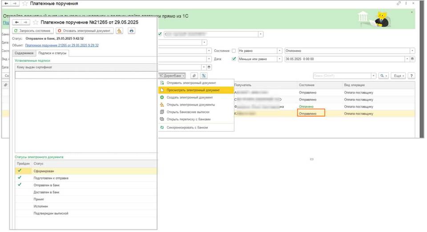Toggle the Состояние filter checkbox
This screenshot has height=232, width=427.
tap(234, 51)
